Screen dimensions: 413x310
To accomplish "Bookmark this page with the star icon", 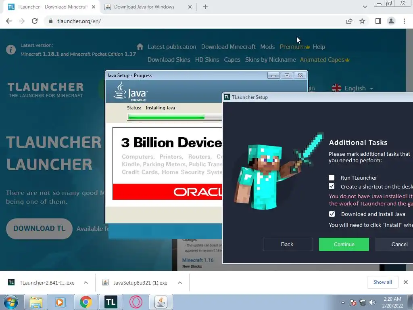I will click(362, 21).
